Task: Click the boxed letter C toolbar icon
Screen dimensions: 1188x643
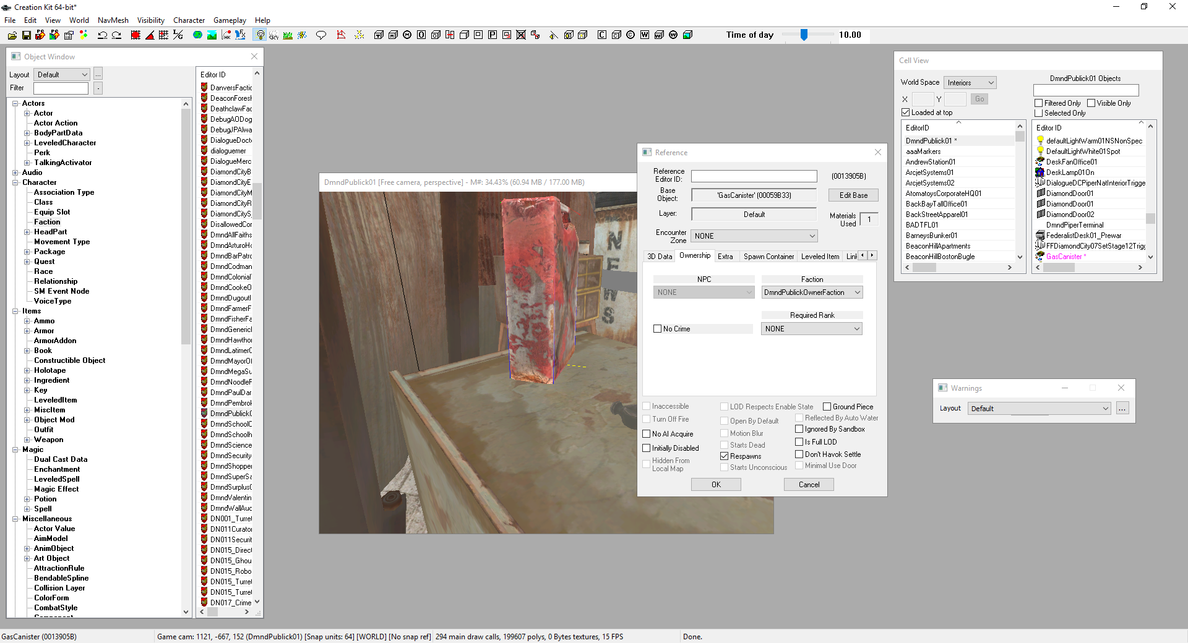Action: 602,35
